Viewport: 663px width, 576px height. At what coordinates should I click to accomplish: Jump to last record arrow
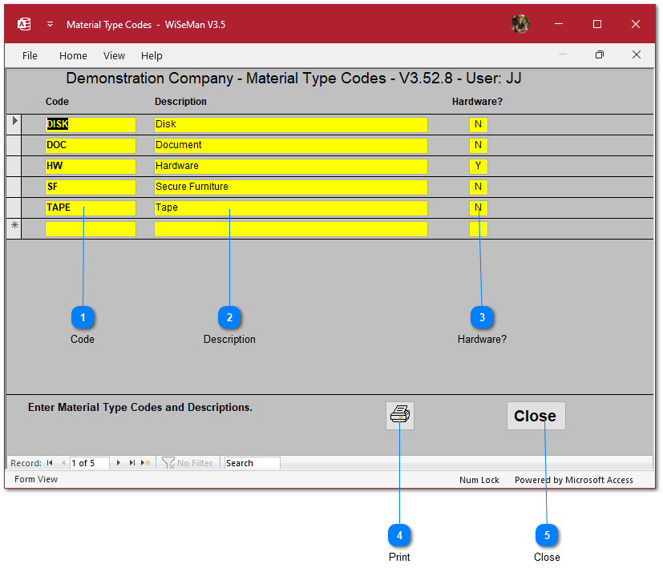pos(131,463)
